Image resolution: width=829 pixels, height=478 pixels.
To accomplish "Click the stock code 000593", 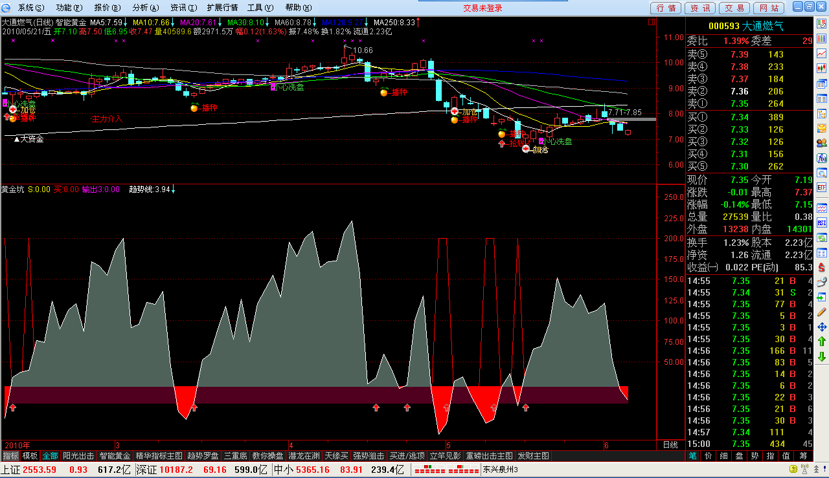I will [724, 27].
